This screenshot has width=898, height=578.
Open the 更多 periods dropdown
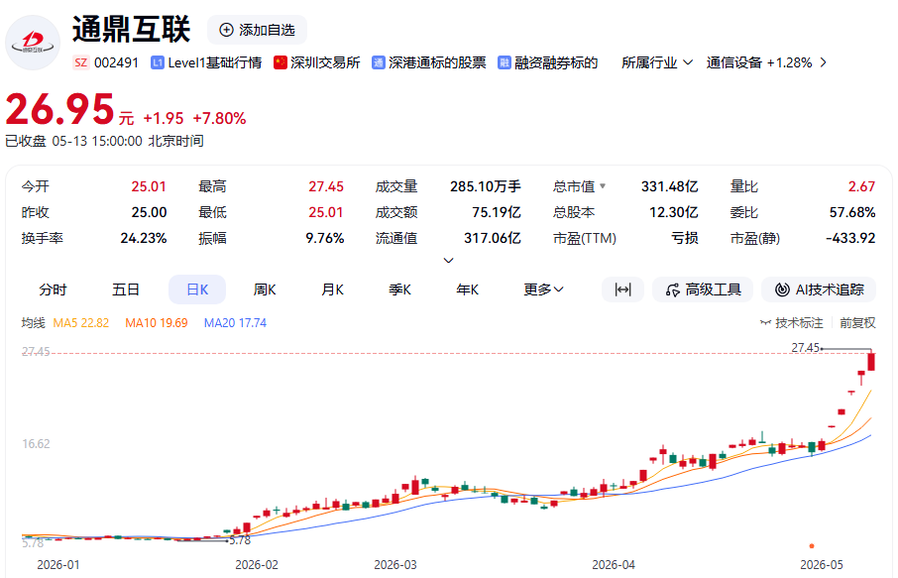[x=543, y=289]
